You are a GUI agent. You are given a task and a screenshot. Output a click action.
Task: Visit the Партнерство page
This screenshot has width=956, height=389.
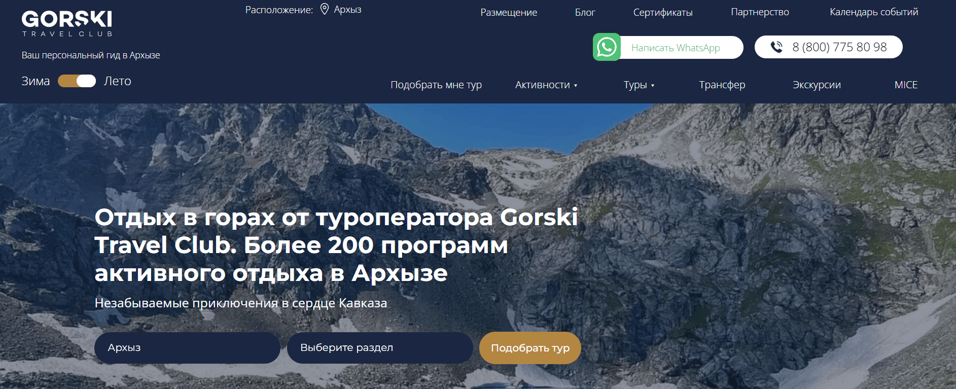760,12
